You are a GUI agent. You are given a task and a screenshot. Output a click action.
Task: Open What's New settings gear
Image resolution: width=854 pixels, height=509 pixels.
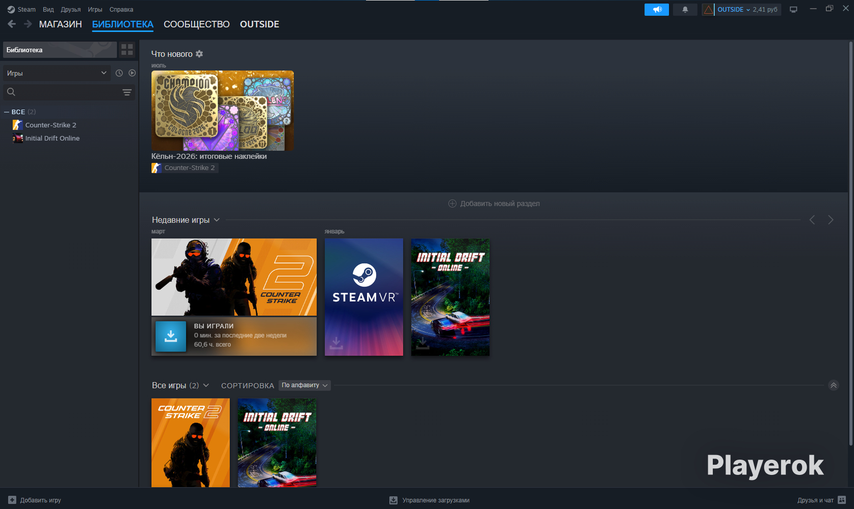(x=199, y=54)
